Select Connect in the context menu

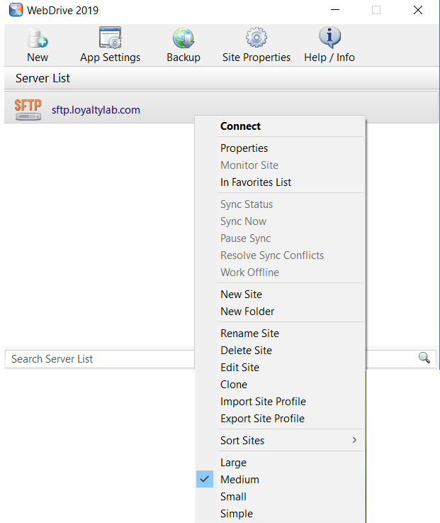tap(240, 126)
